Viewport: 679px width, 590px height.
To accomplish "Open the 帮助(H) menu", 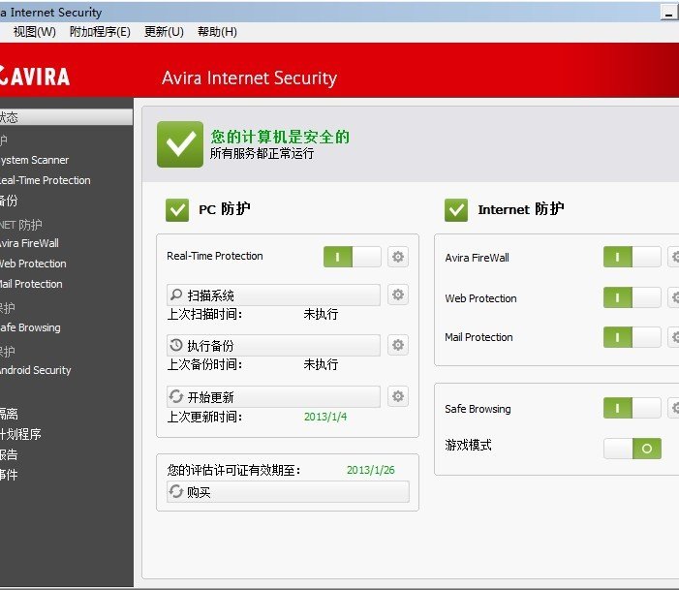I will click(217, 32).
